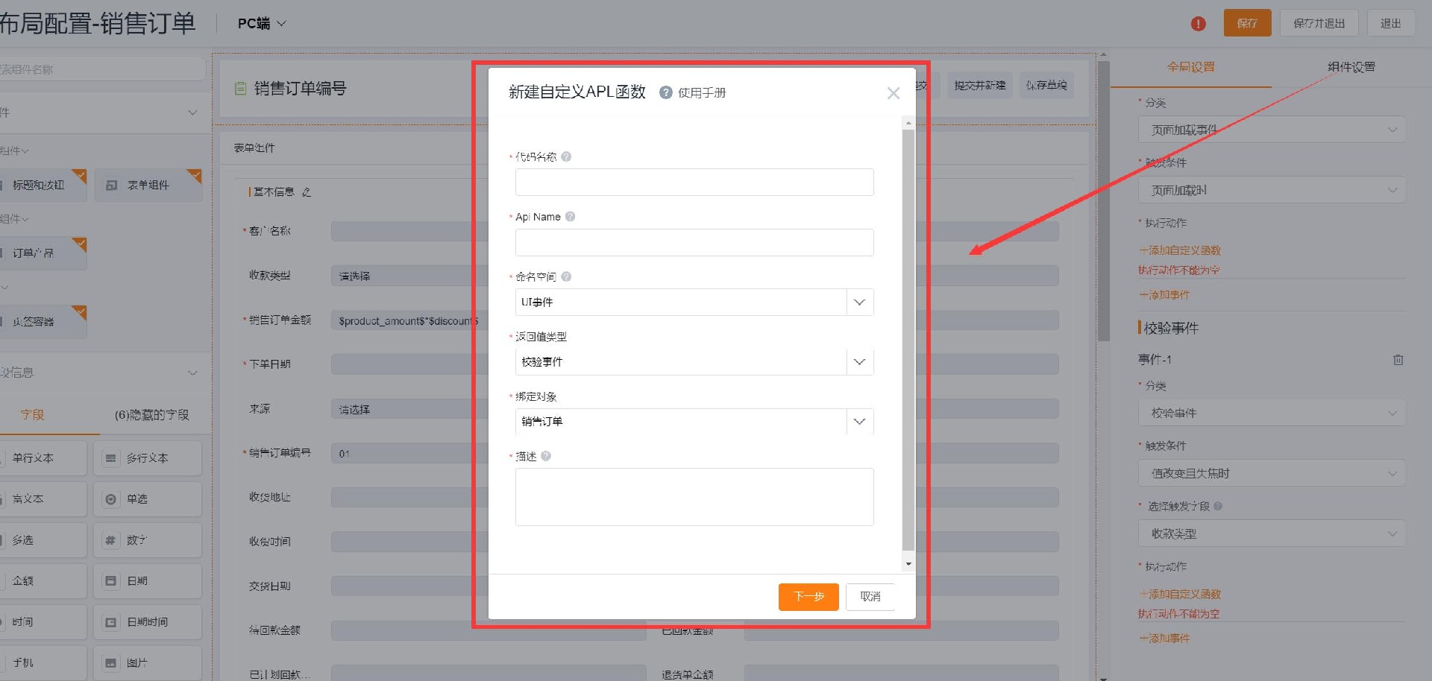1432x681 pixels.
Task: Switch to the 全局设置 tab
Action: coord(1191,67)
